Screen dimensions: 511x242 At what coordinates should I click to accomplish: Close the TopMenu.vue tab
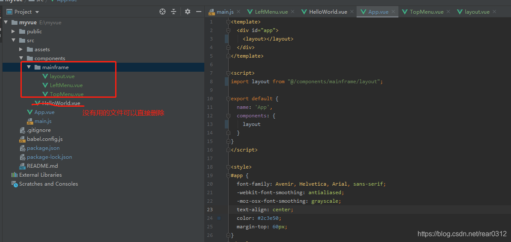[x=448, y=12]
